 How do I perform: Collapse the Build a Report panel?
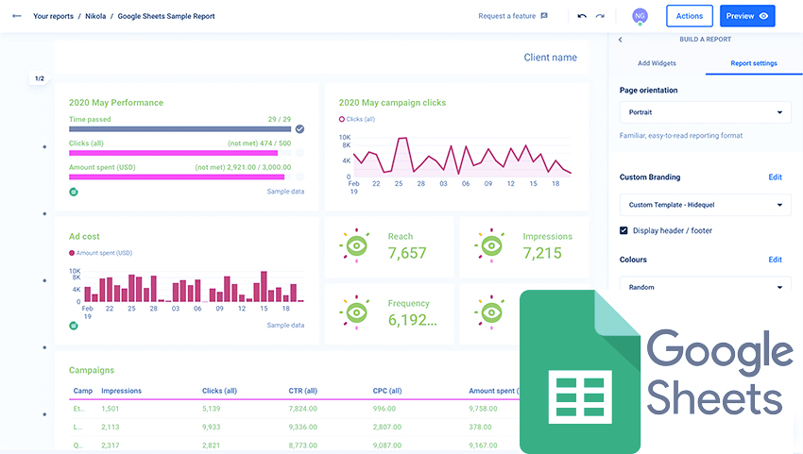pyautogui.click(x=621, y=40)
